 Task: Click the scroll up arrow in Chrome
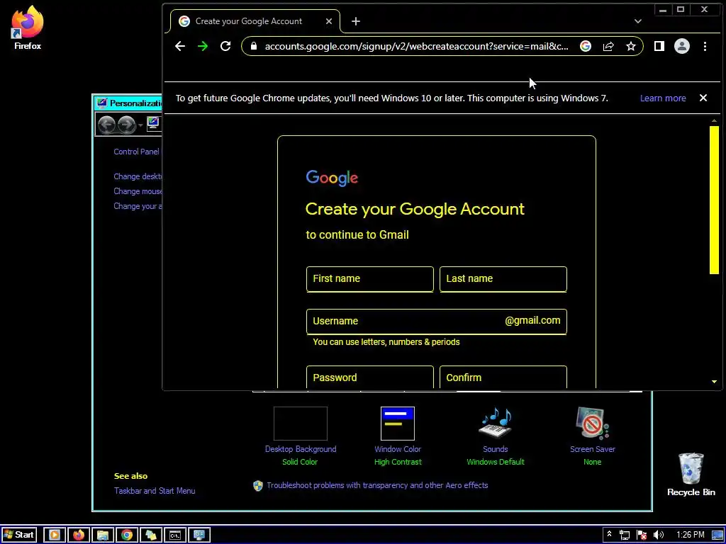point(714,120)
